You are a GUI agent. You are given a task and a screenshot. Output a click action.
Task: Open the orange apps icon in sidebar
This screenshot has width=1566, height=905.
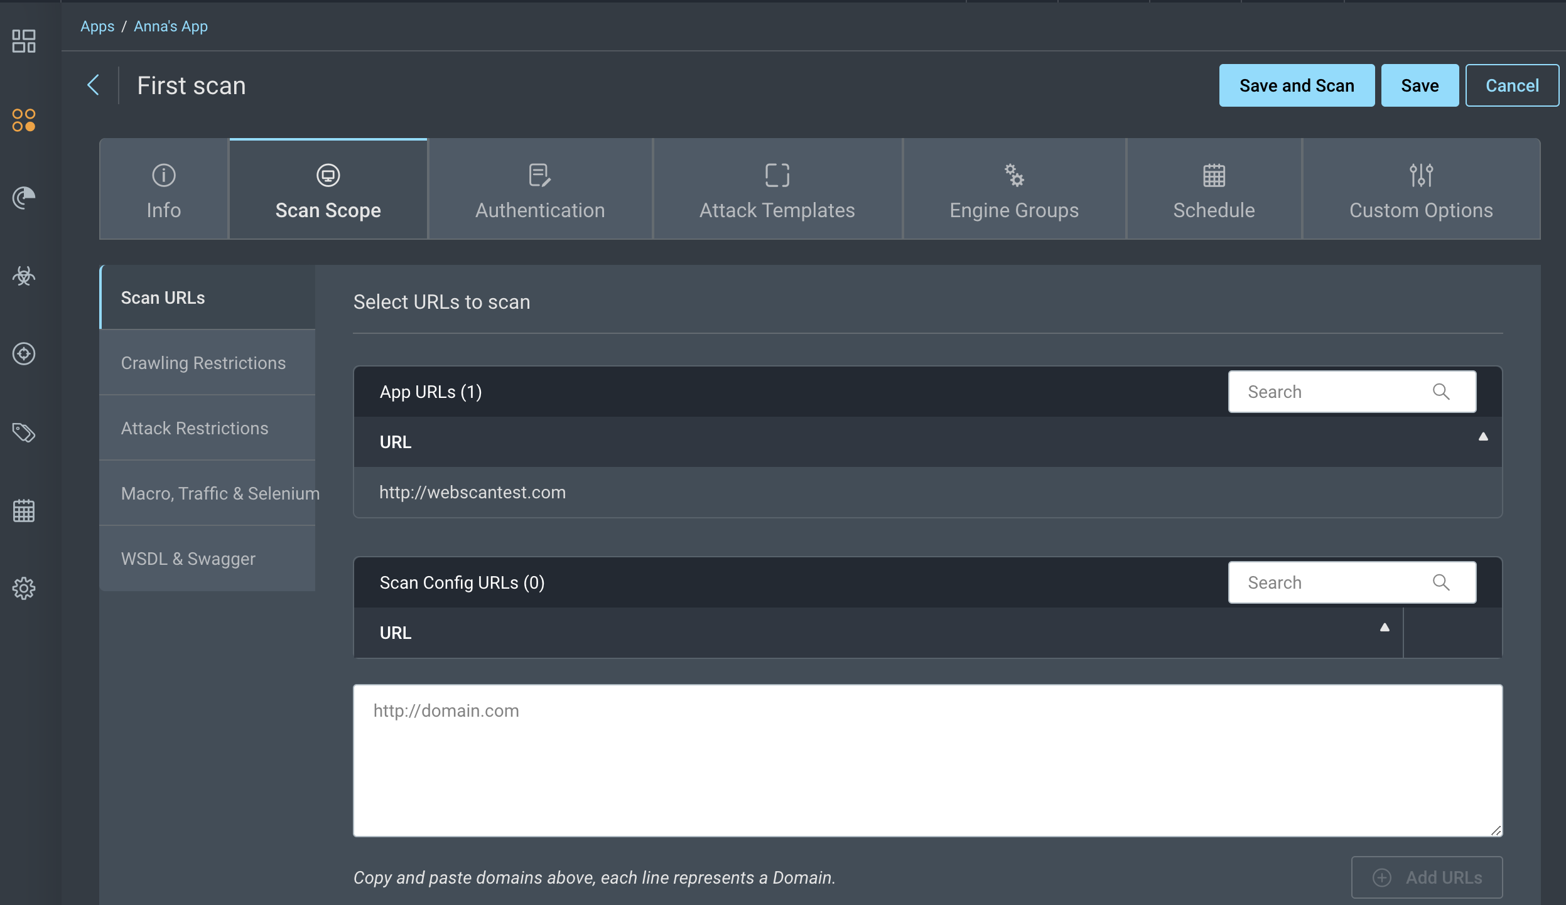[24, 120]
